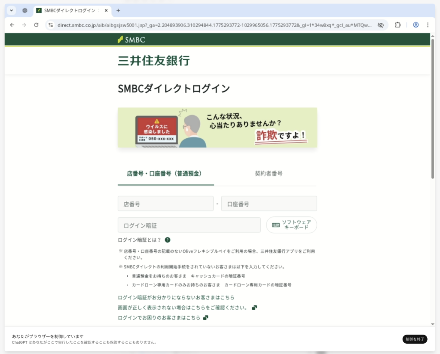Click the SMBC logo in the green header

point(131,40)
